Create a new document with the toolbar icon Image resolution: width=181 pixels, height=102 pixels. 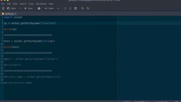[x=3, y=8]
